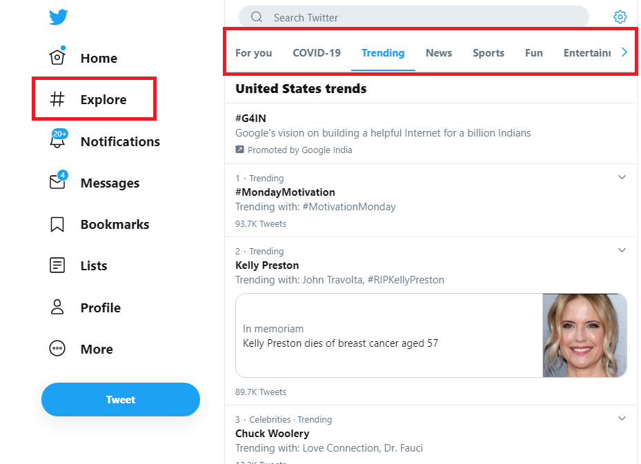Switch to the COVID-19 tab
The width and height of the screenshot is (641, 464).
click(317, 53)
